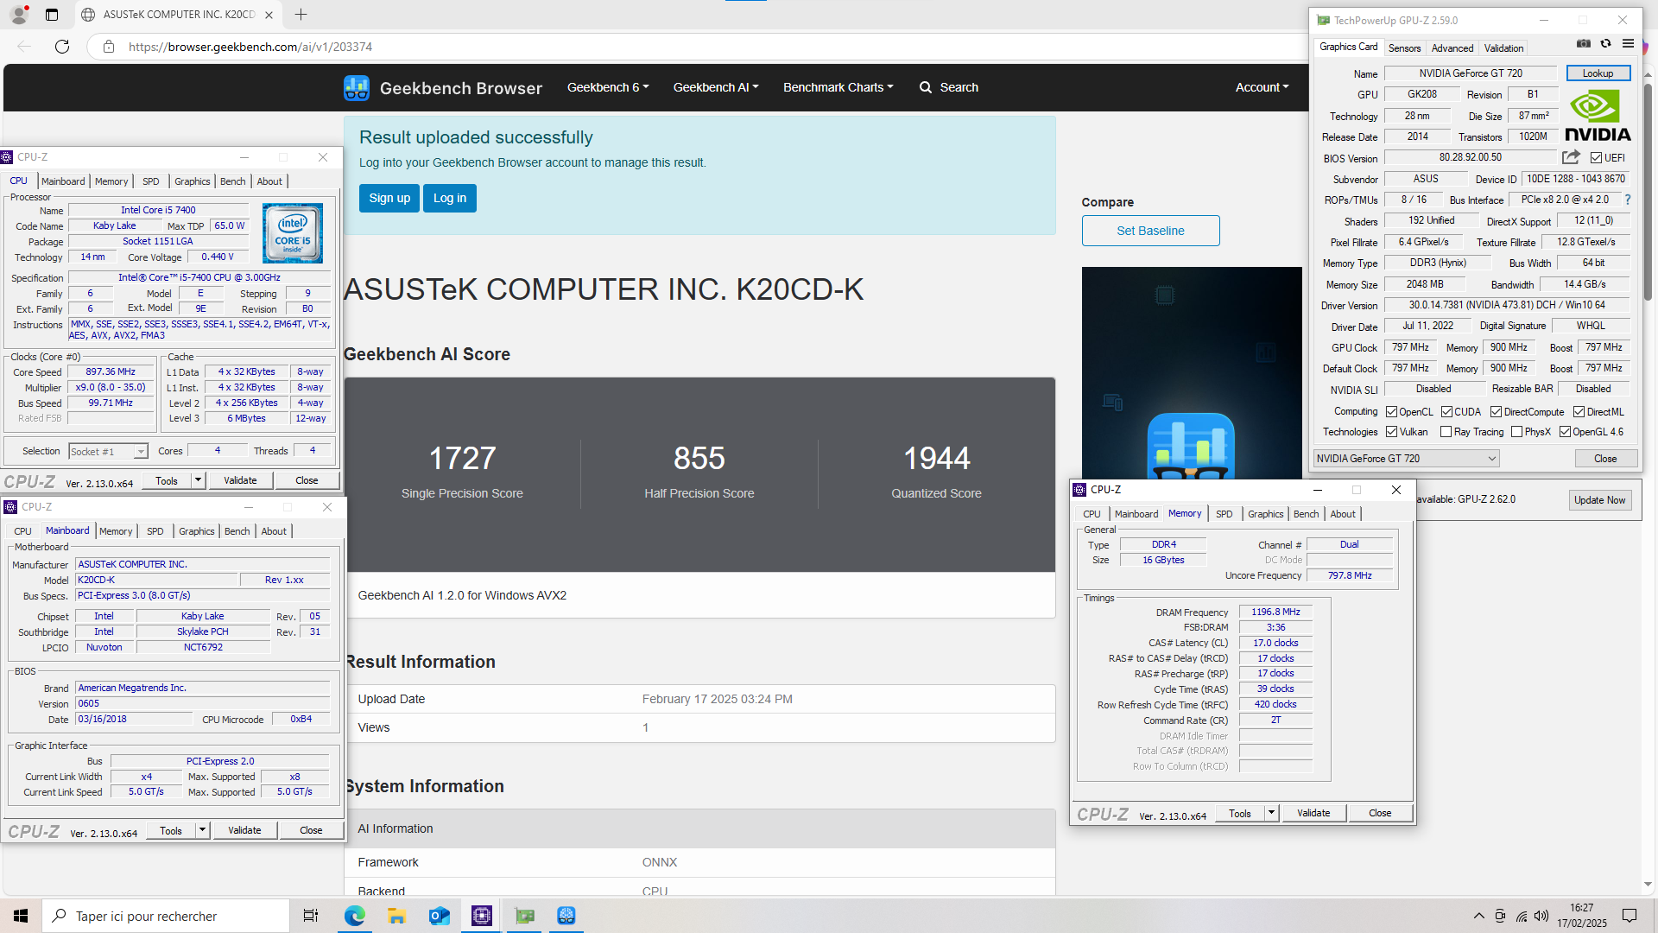Screen dimensions: 1658x933
Task: Click the search magnifier icon in Geekbench navbar
Action: [x=926, y=87]
